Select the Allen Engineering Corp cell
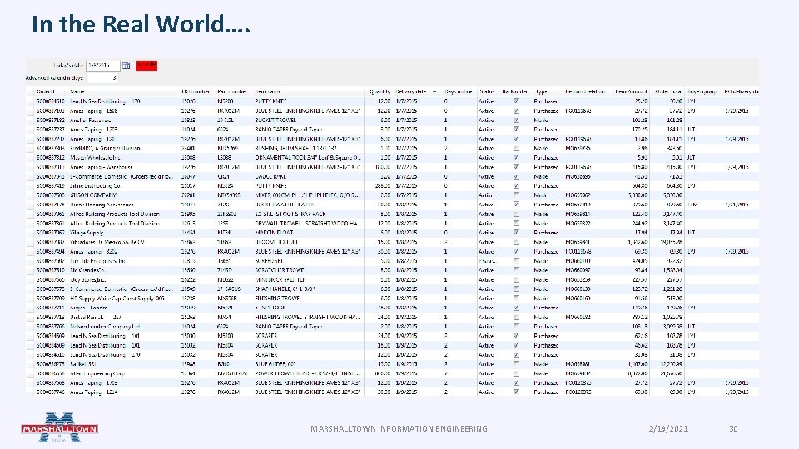This screenshot has width=799, height=449. [x=97, y=373]
